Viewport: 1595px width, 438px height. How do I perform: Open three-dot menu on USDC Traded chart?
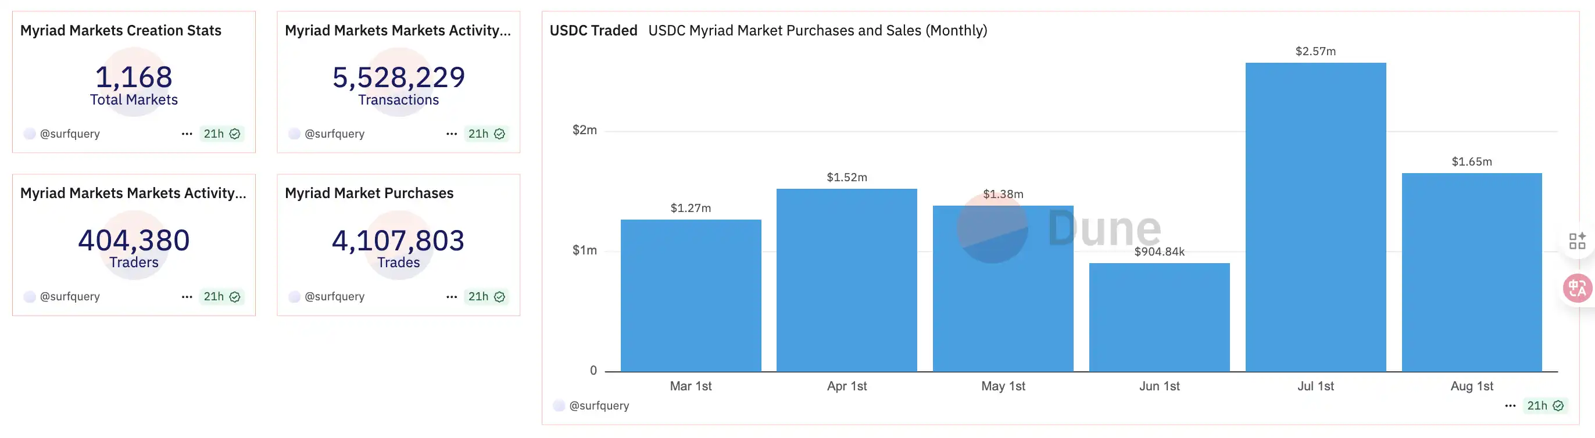click(x=1510, y=406)
